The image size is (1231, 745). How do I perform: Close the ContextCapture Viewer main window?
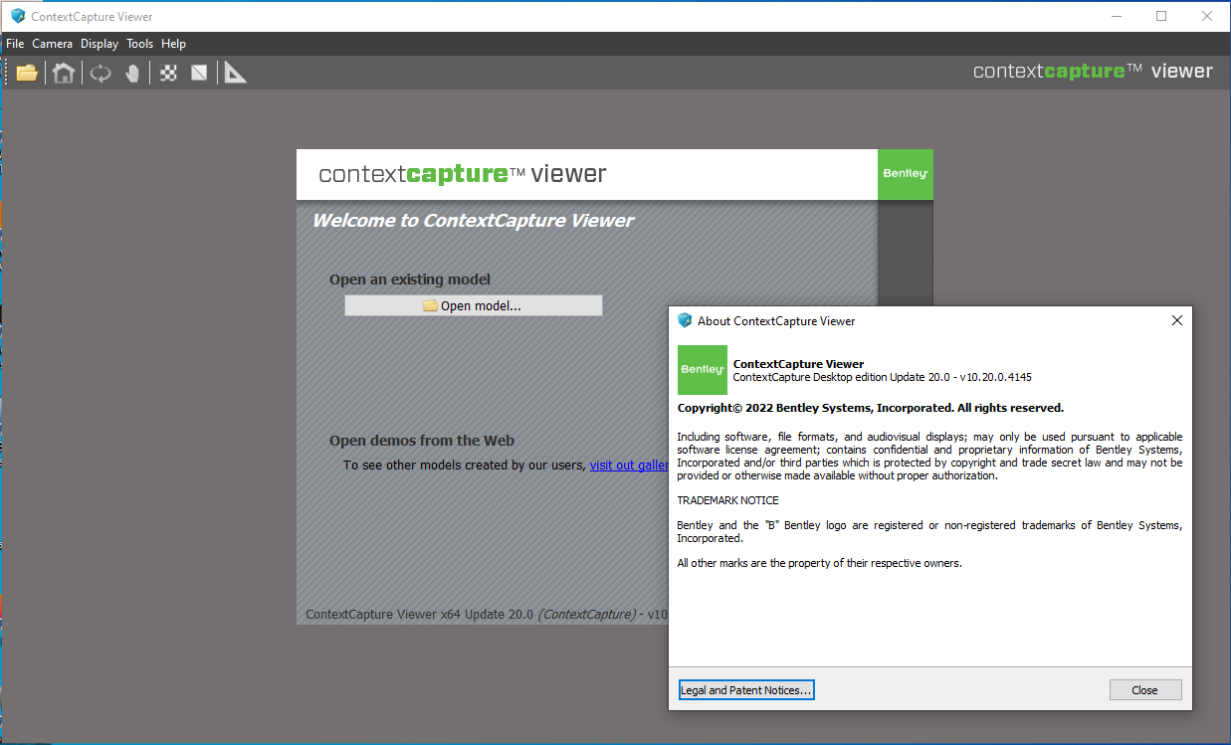(x=1207, y=16)
